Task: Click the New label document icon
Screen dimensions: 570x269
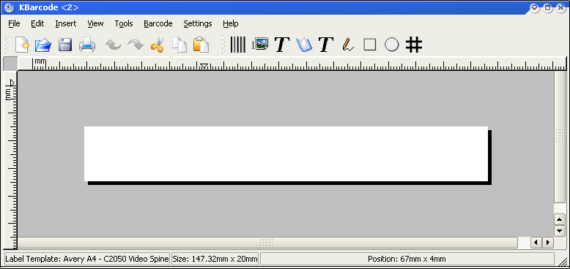Action: tap(22, 45)
